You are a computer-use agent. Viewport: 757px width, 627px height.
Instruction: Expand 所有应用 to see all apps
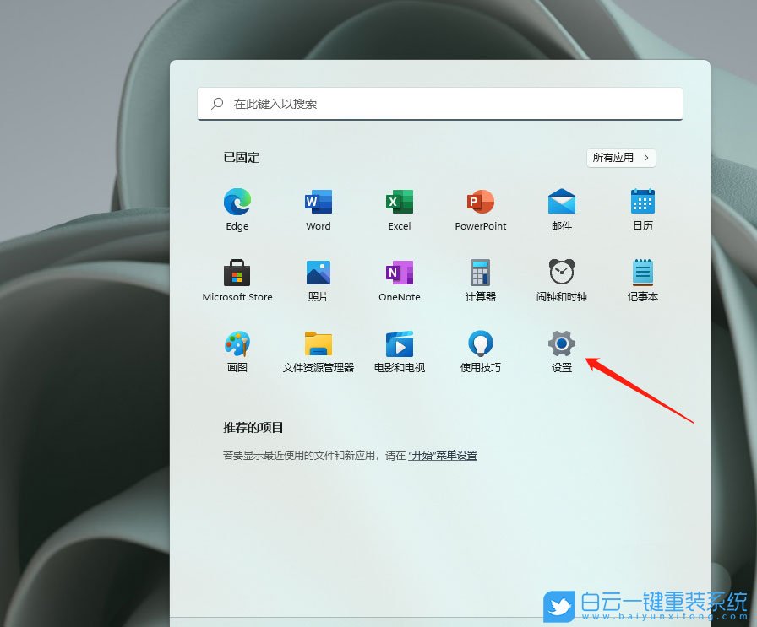tap(621, 158)
